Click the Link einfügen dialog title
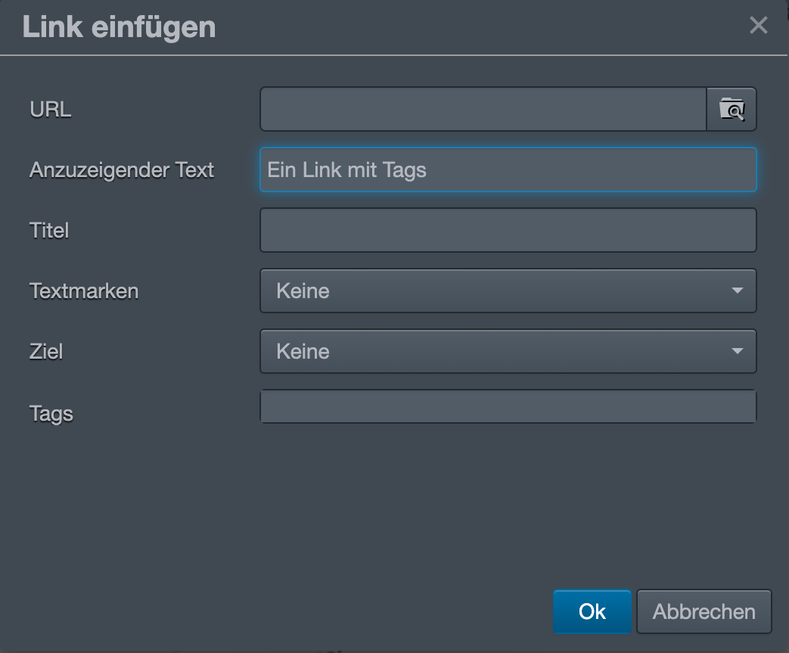The height and width of the screenshot is (653, 789). coord(120,26)
